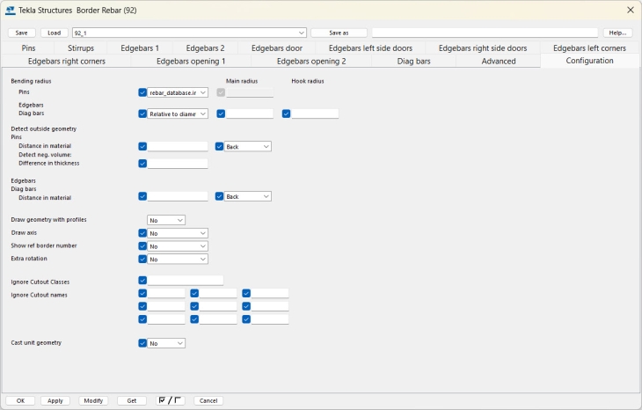Expand the Draw geometry with profiles dropdown
Screen dimensions: 642x410
pos(166,220)
